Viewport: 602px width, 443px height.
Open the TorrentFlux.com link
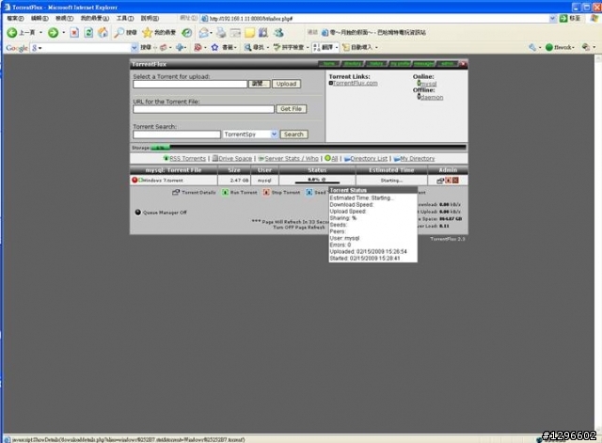coord(355,83)
